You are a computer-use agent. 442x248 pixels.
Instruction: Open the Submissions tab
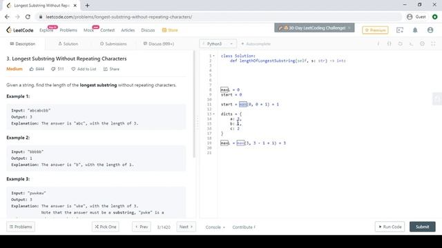pyautogui.click(x=113, y=44)
